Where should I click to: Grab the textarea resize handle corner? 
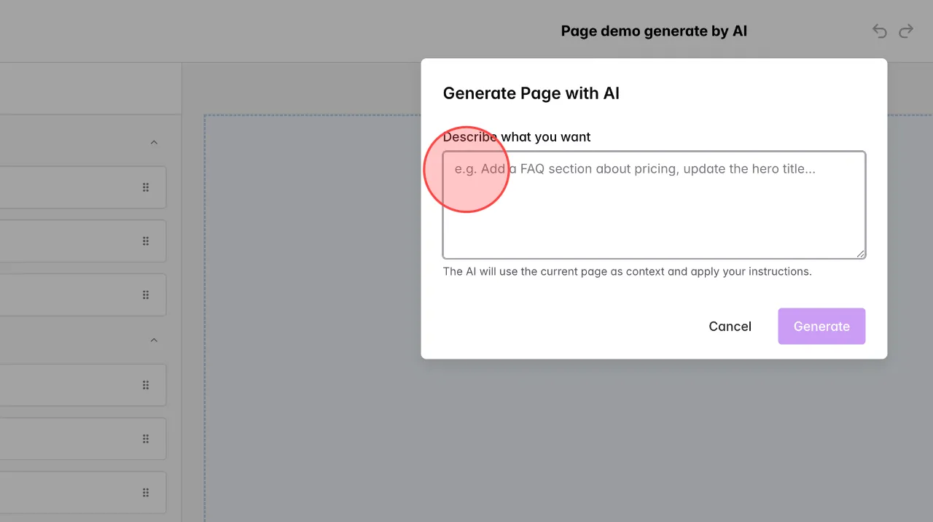[861, 254]
